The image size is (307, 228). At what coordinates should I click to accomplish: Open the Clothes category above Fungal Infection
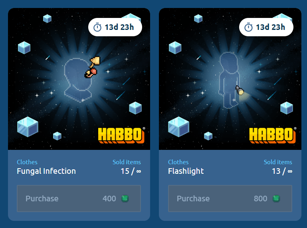[x=27, y=162]
